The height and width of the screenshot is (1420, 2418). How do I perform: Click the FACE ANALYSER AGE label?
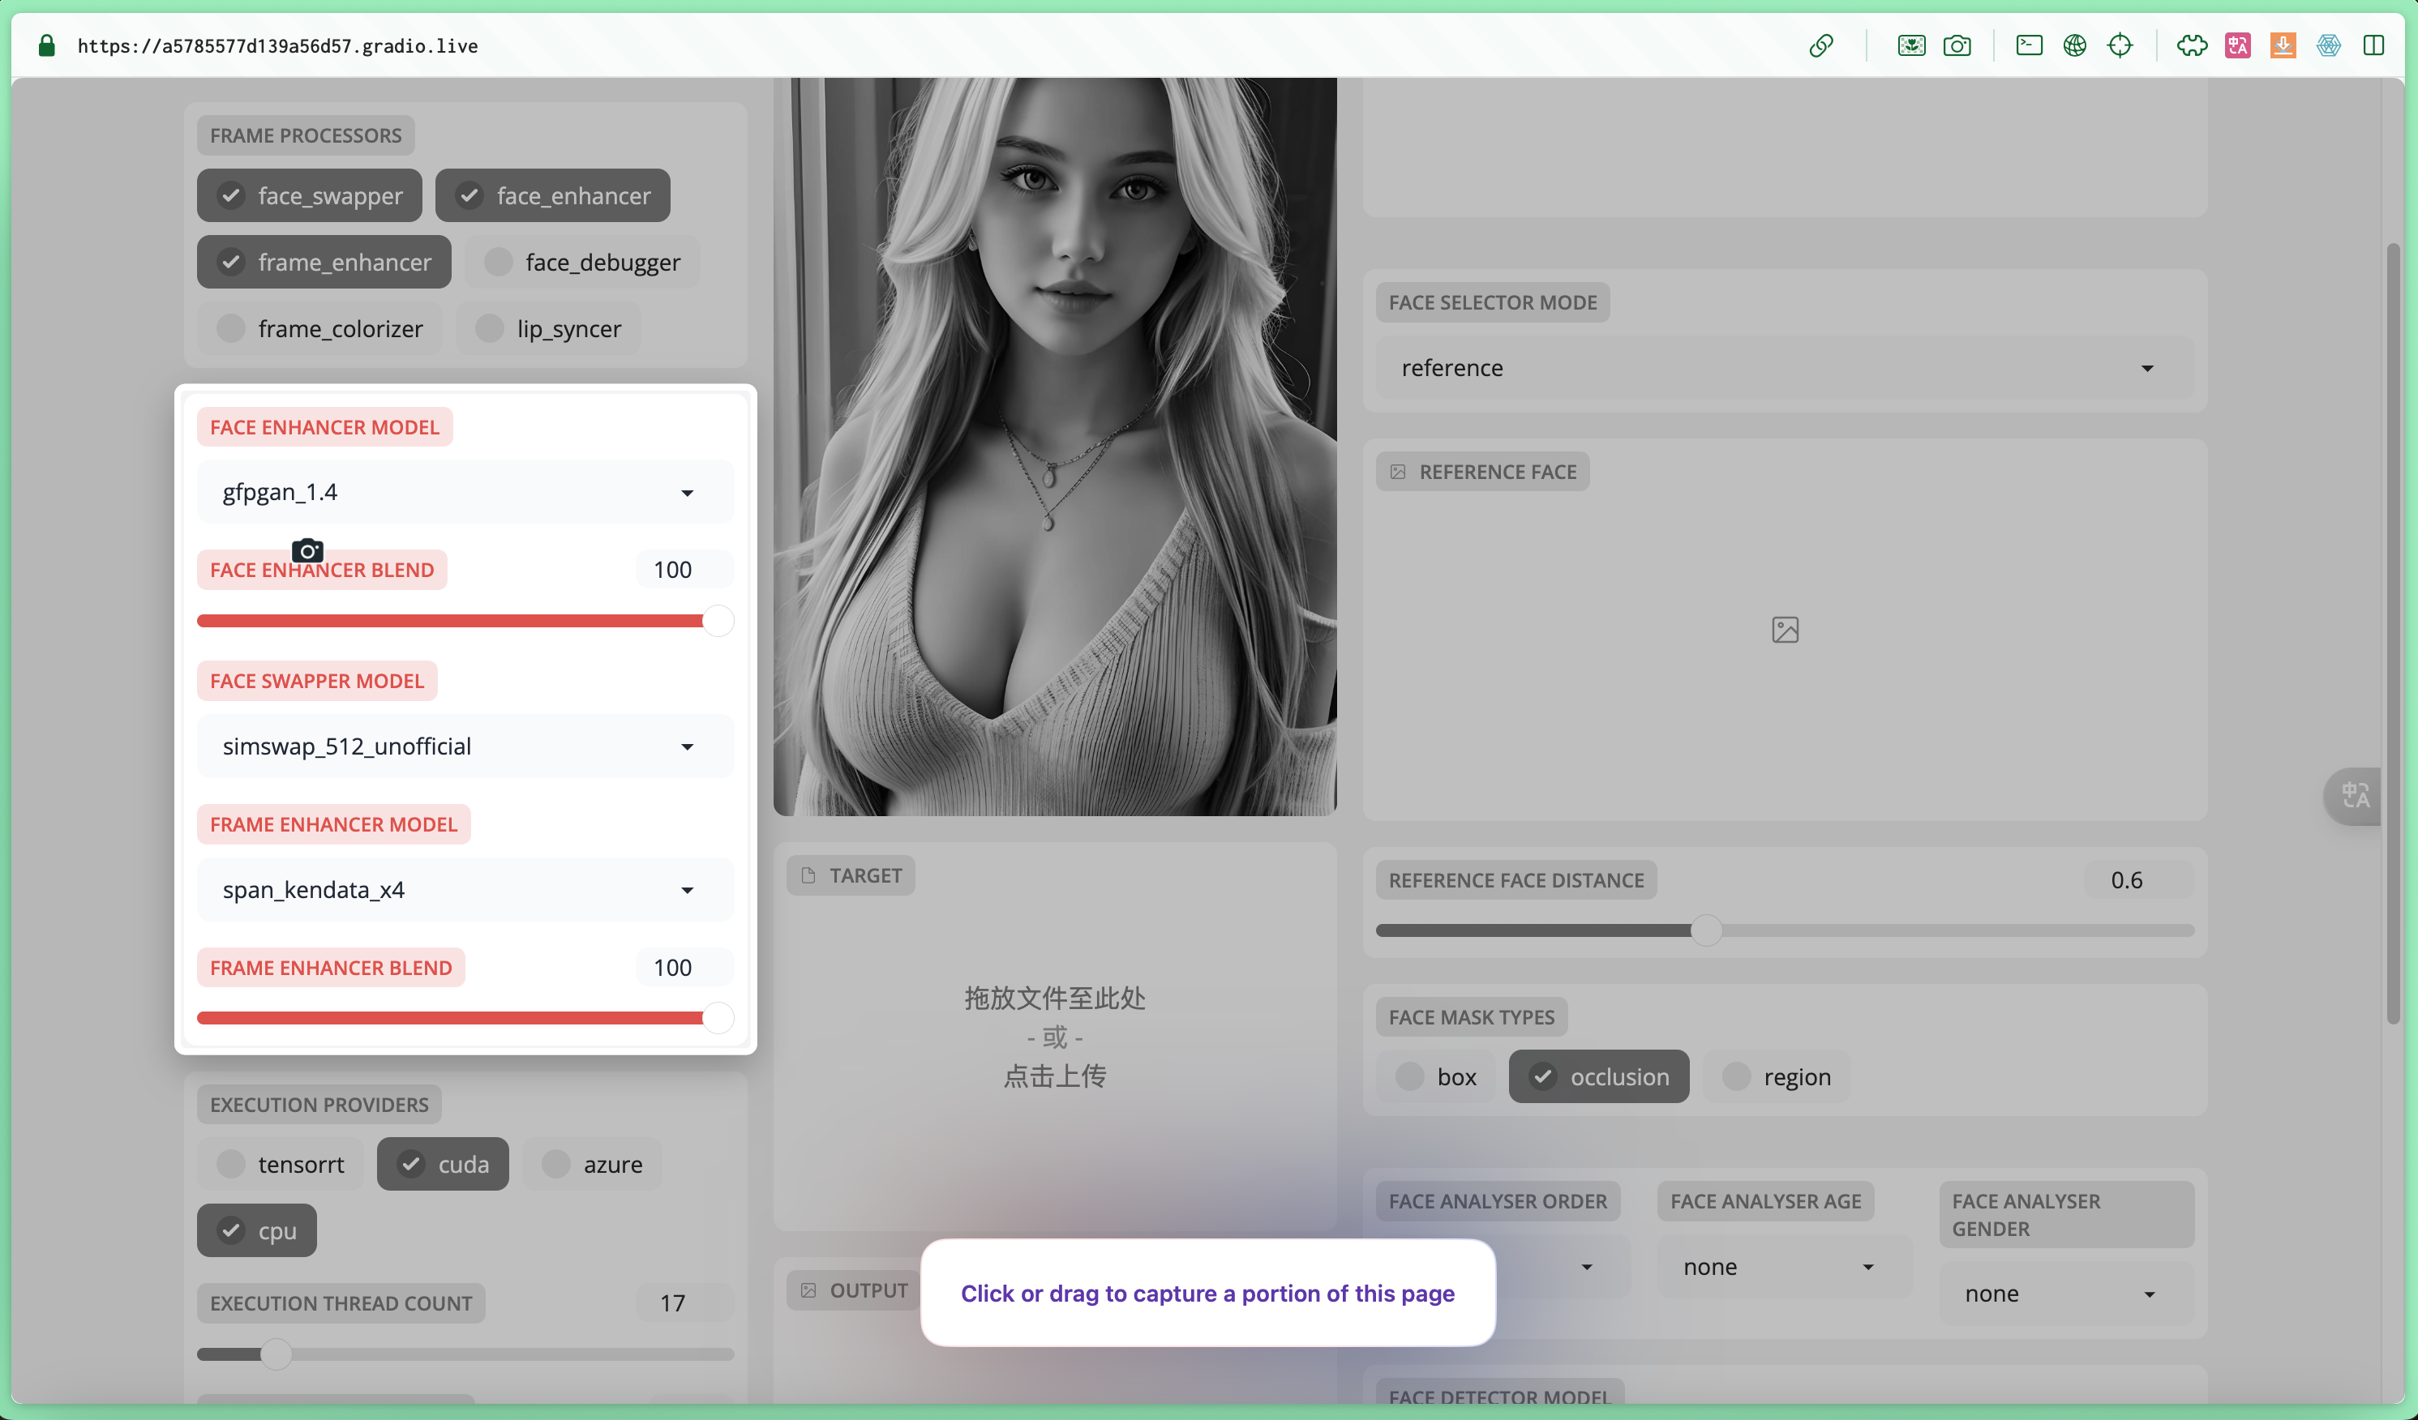coord(1765,1201)
